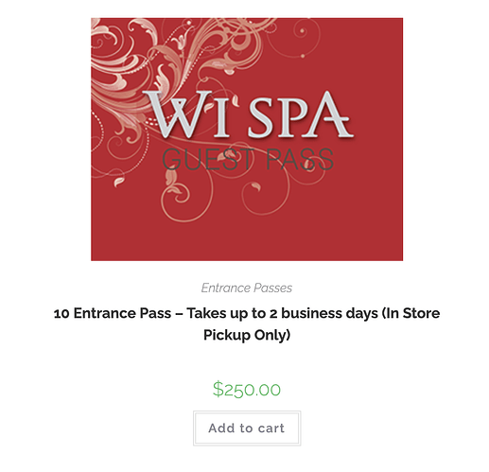489x472 pixels.
Task: View products under Entrance Passes
Action: tap(247, 288)
